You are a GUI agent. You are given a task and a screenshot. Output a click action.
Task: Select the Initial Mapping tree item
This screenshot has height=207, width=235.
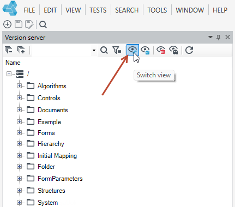[57, 156]
